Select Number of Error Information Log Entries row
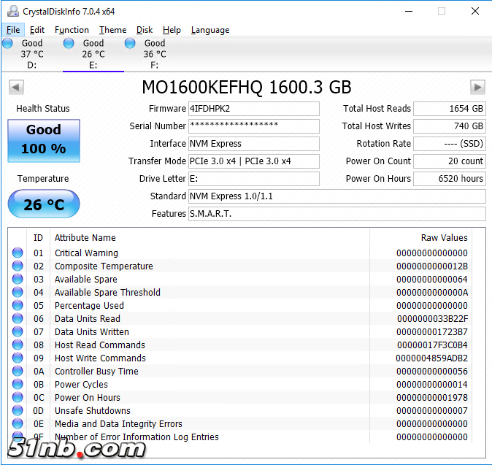Image resolution: width=492 pixels, height=465 pixels. point(240,437)
